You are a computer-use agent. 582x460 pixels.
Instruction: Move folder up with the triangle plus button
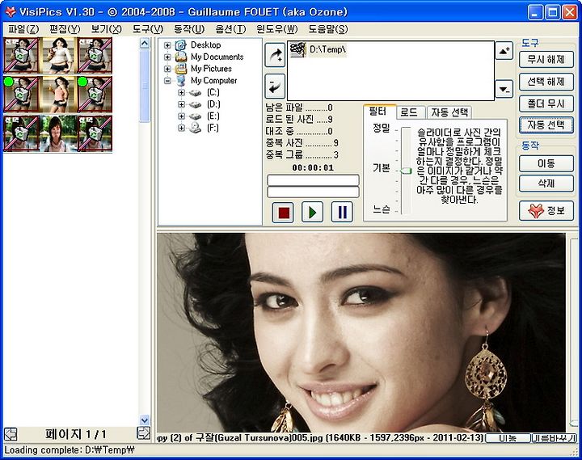(x=504, y=50)
